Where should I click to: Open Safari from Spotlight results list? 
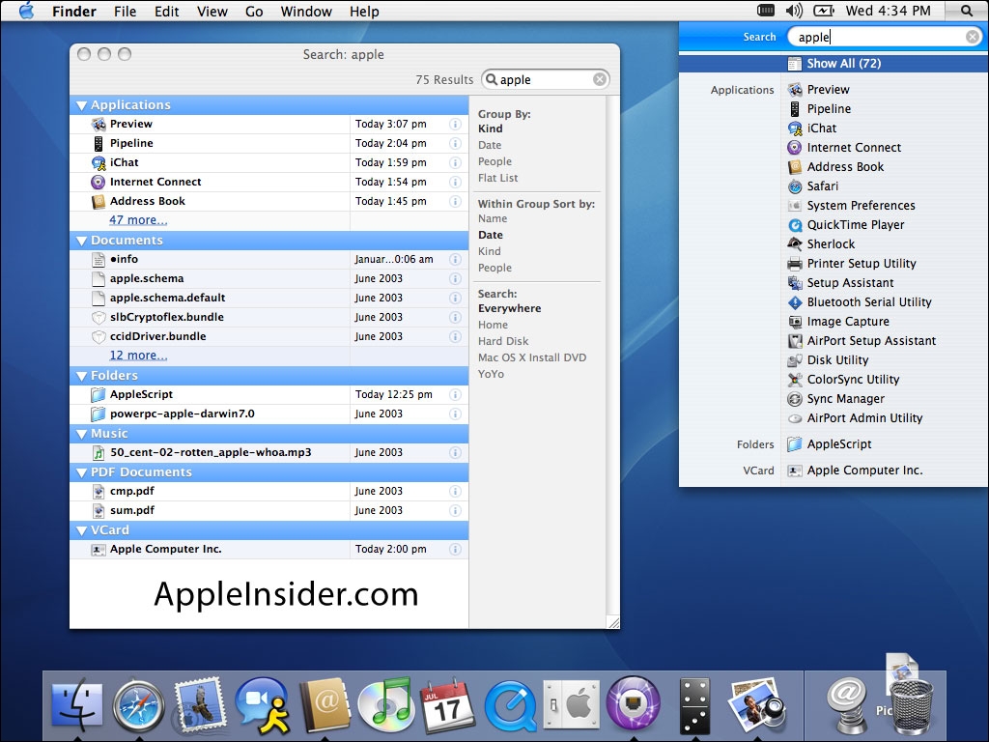[823, 186]
